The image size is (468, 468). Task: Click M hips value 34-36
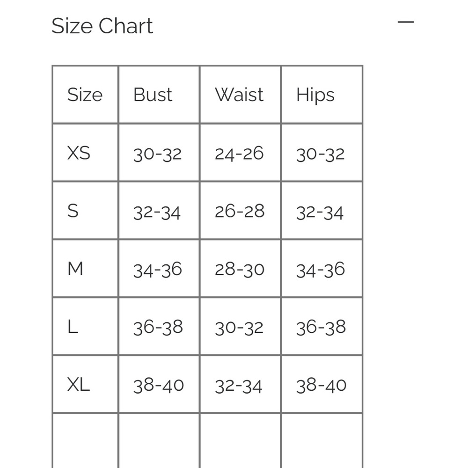click(x=320, y=270)
